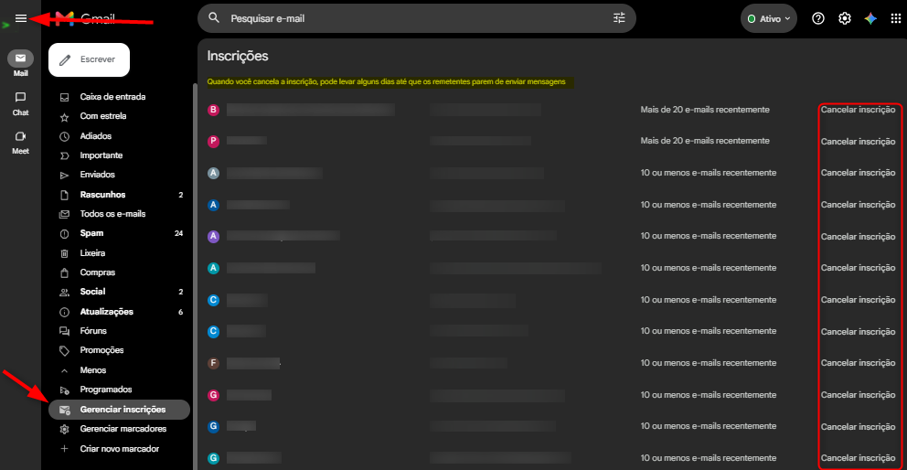This screenshot has height=470, width=907.
Task: Click the Enviados send icon
Action: (64, 175)
